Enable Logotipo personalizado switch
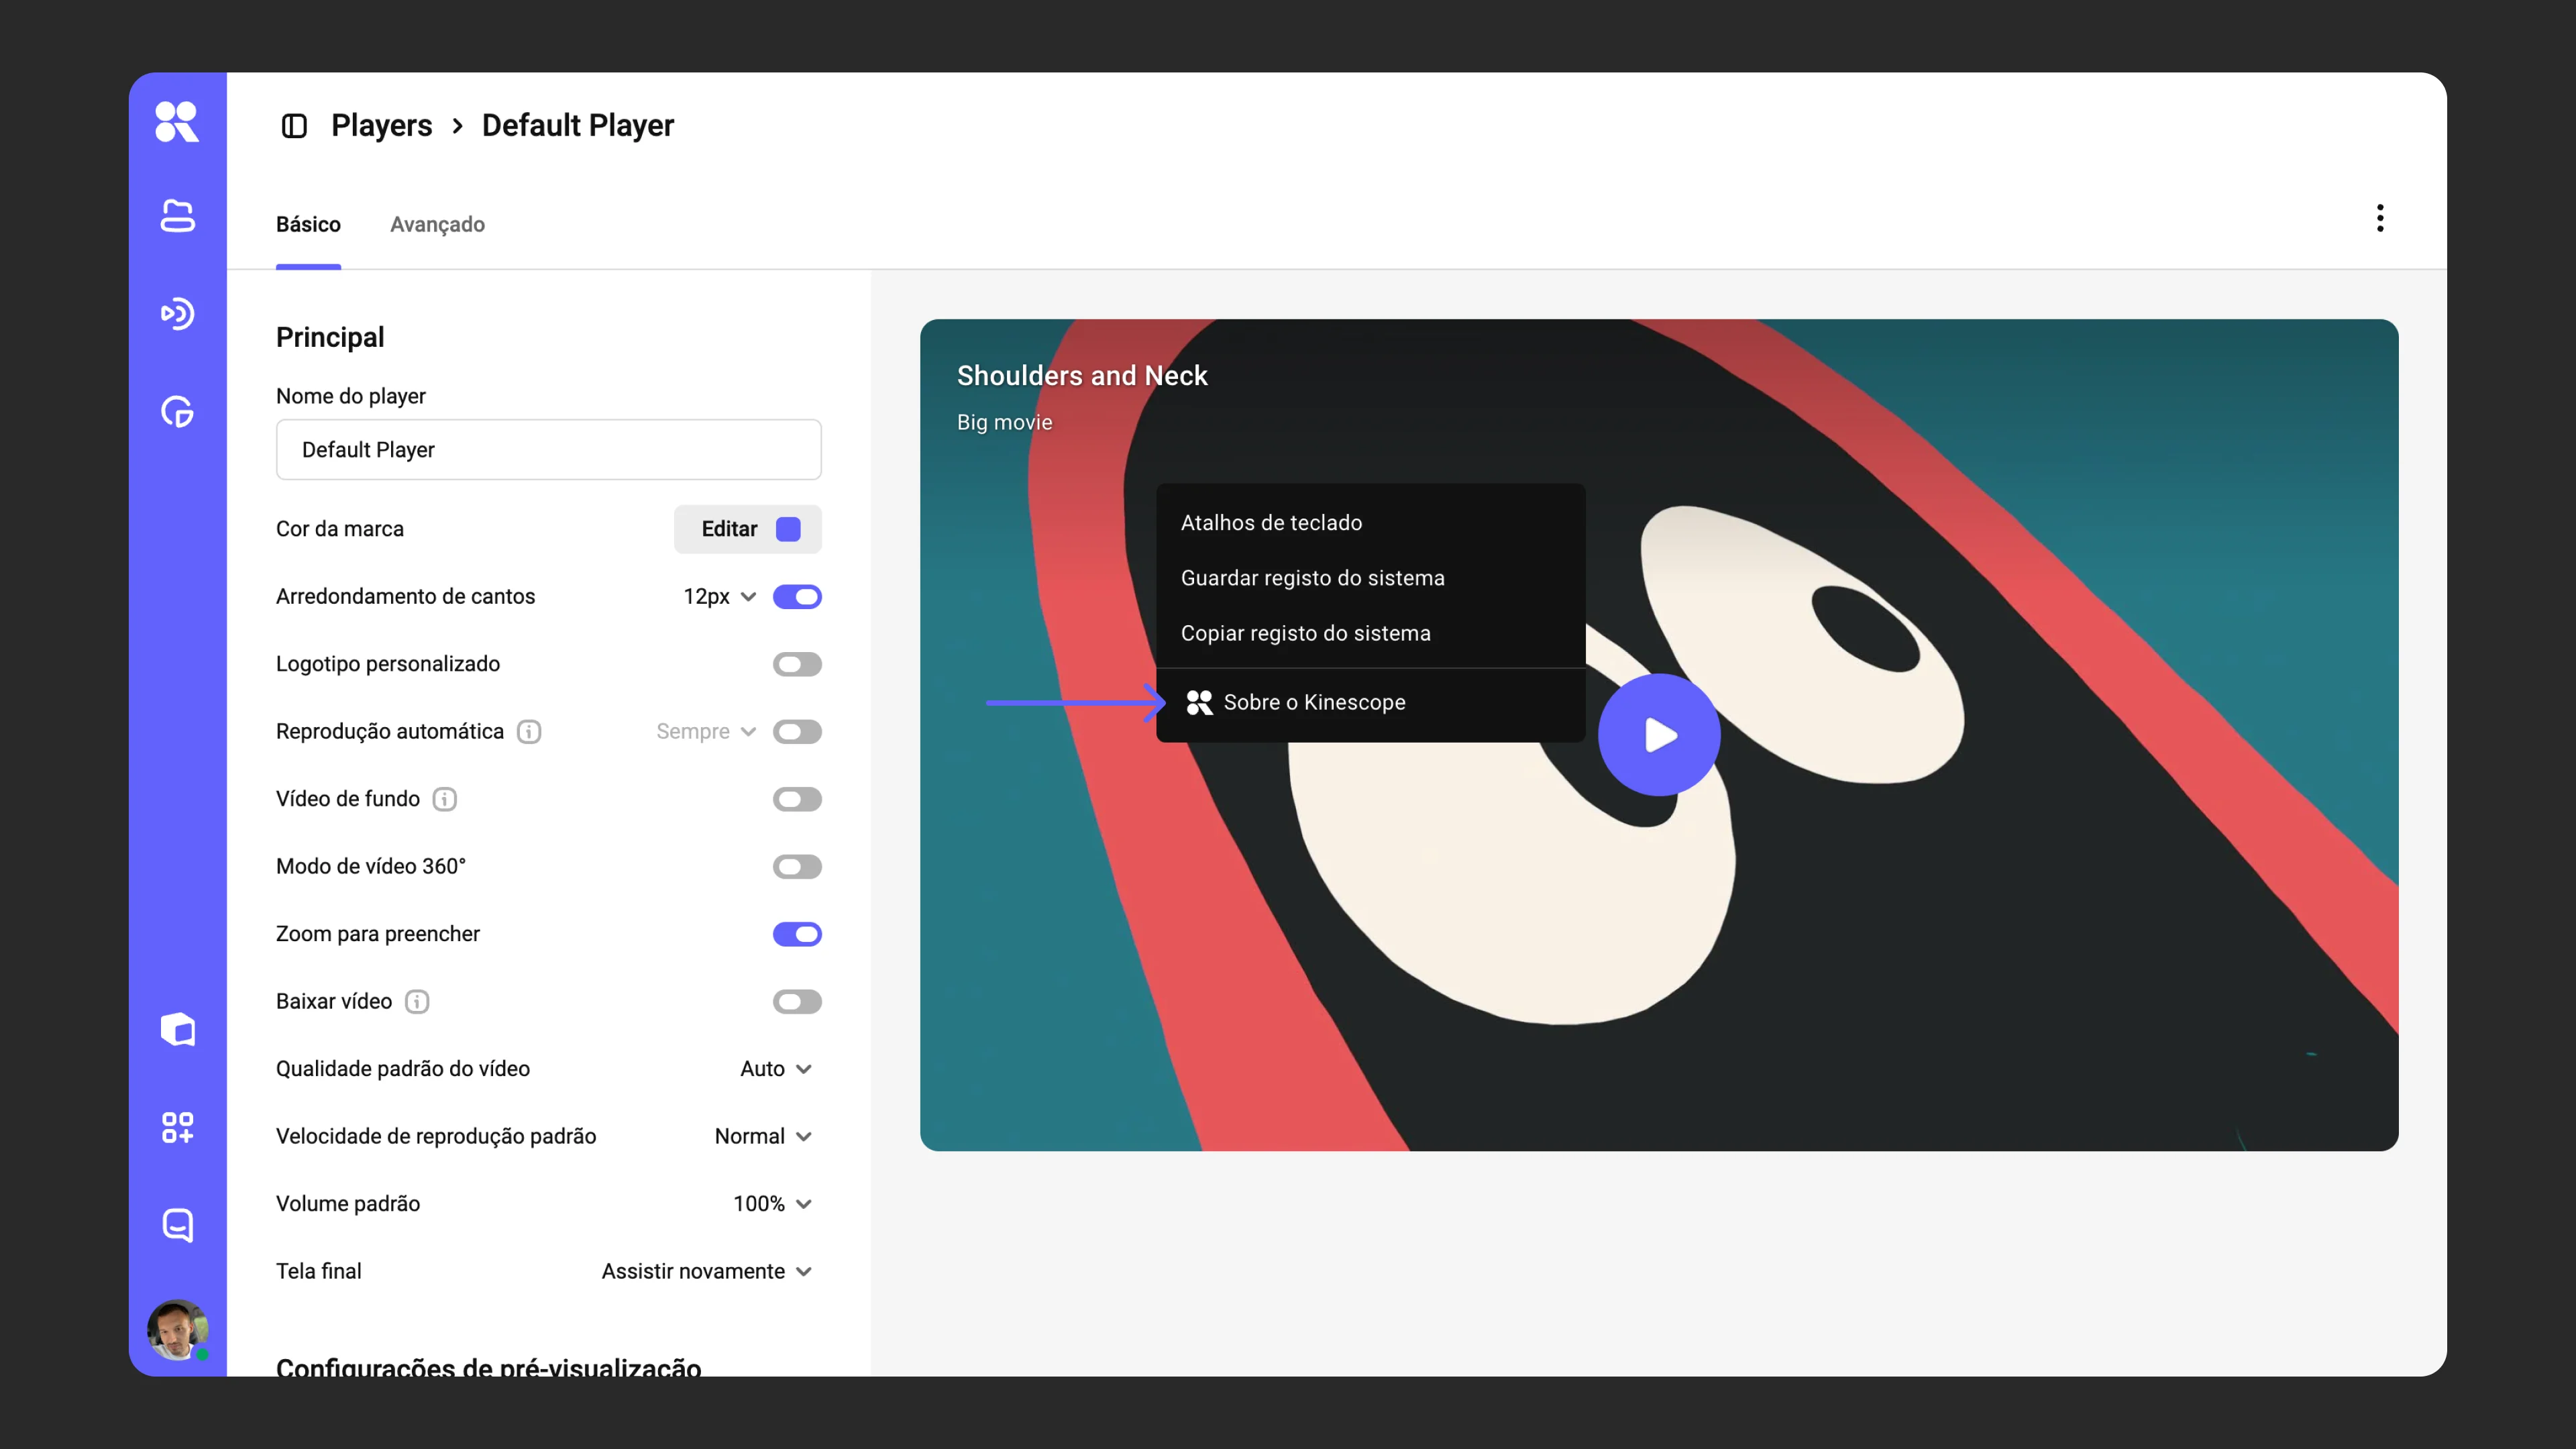This screenshot has height=1449, width=2576. click(797, 664)
